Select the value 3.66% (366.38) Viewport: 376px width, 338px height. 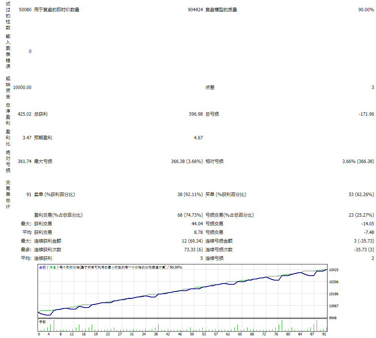[358, 161]
